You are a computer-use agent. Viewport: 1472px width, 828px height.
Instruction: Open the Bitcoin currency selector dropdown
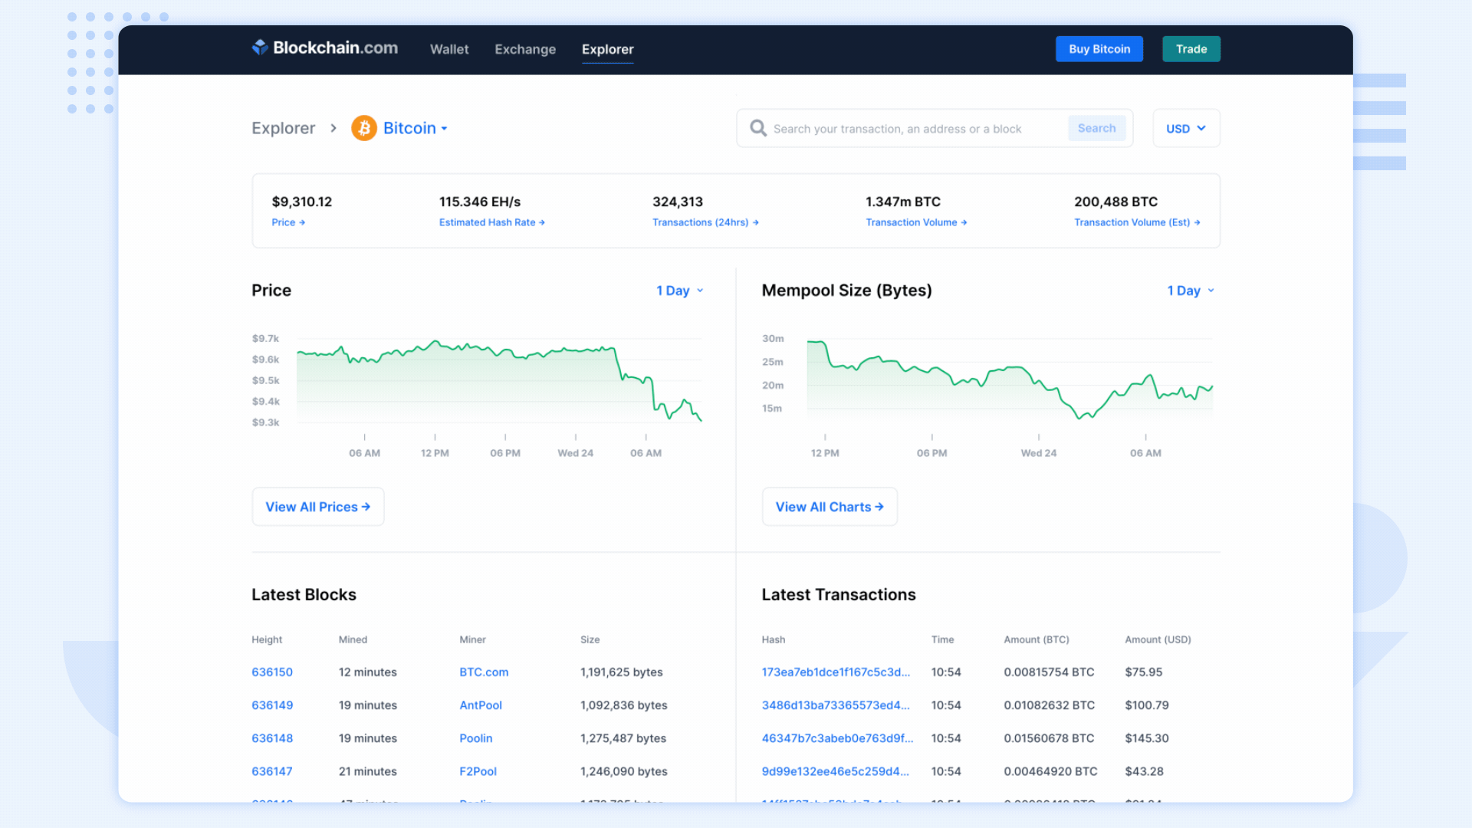(415, 128)
